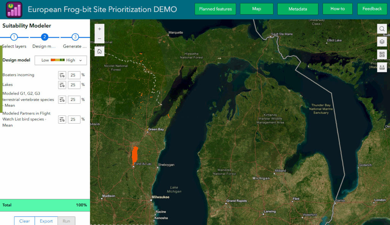This screenshot has height=225, width=390.
Task: Go to step 1 Select layers
Action: point(14,37)
